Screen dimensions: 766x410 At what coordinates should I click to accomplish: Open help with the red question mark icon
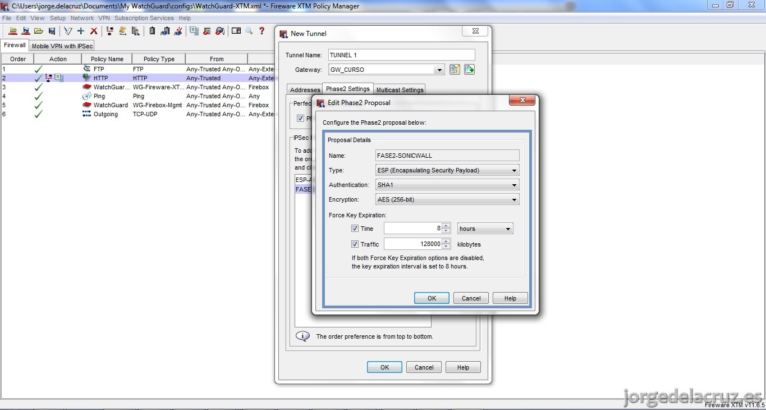262,31
